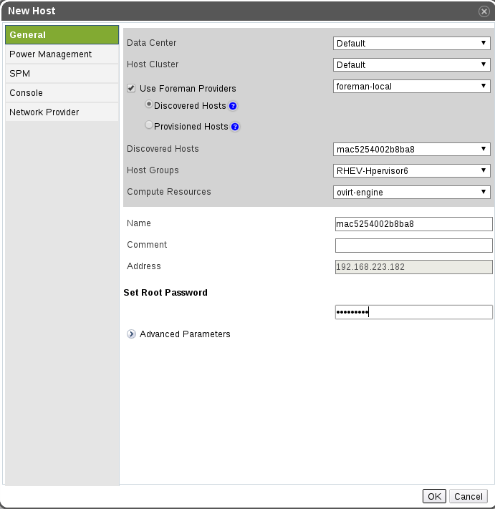Image resolution: width=495 pixels, height=509 pixels.
Task: Uncheck Use Foreman Providers checkbox
Action: pos(131,89)
